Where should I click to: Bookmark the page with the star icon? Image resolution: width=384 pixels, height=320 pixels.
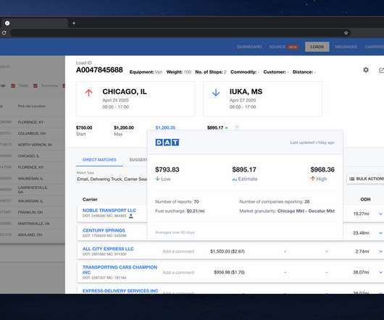[346, 33]
